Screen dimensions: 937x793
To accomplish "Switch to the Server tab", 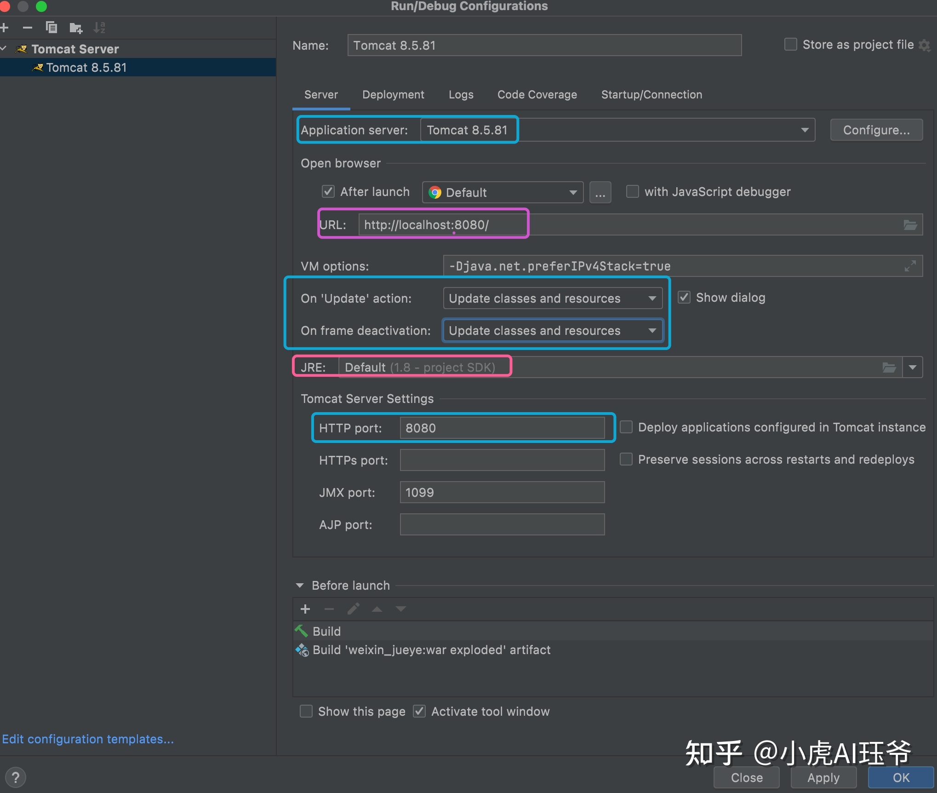I will coord(321,95).
